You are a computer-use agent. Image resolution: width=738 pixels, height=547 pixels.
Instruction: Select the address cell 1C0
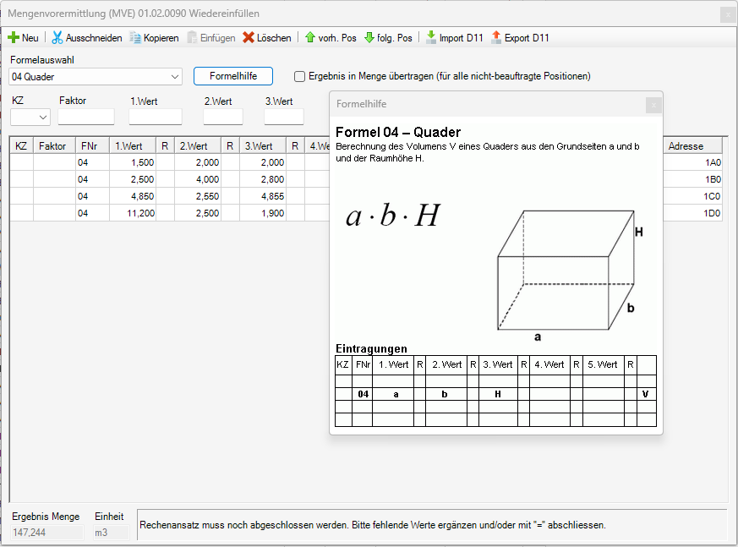pyautogui.click(x=692, y=196)
